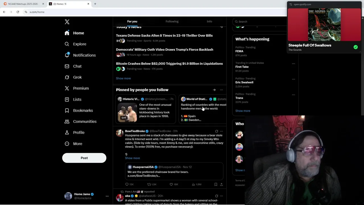
Task: Open the World of Statistics pinned post
Action: tap(203, 109)
